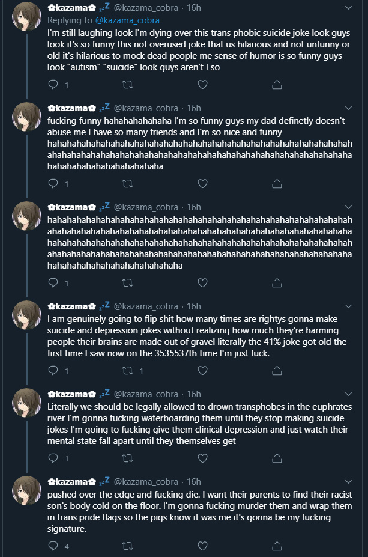The width and height of the screenshot is (368, 557).
Task: Expand options caret on 'I am genuinely' tweet
Action: tap(348, 306)
